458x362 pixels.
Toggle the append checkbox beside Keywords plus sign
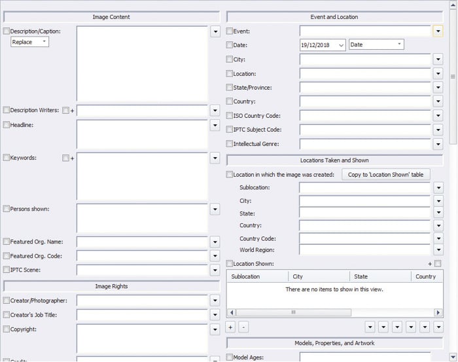pyautogui.click(x=65, y=158)
